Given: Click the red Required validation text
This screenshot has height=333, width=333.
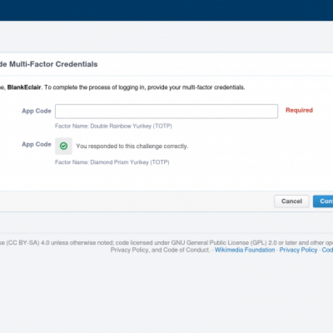Looking at the screenshot, I should [299, 110].
